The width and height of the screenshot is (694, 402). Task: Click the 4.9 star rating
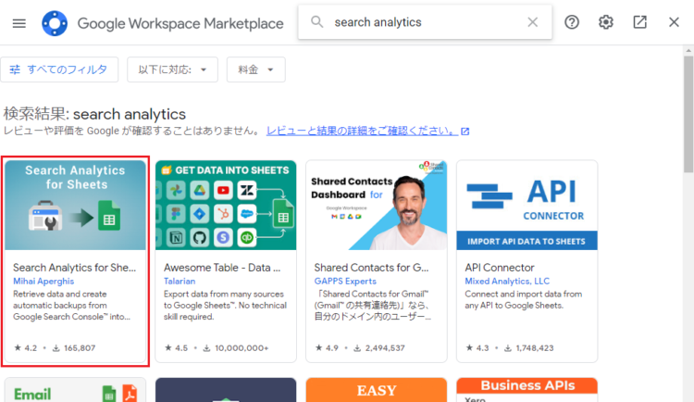tap(327, 348)
